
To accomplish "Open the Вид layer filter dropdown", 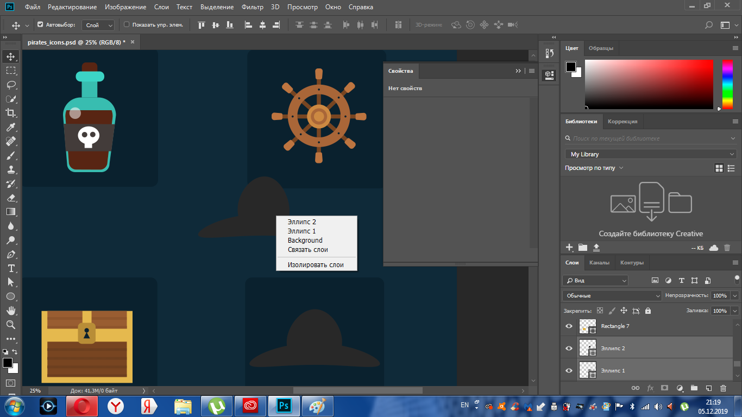I will (595, 281).
